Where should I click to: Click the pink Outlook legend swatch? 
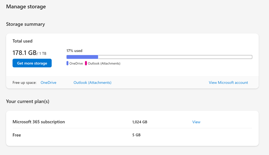click(x=86, y=63)
